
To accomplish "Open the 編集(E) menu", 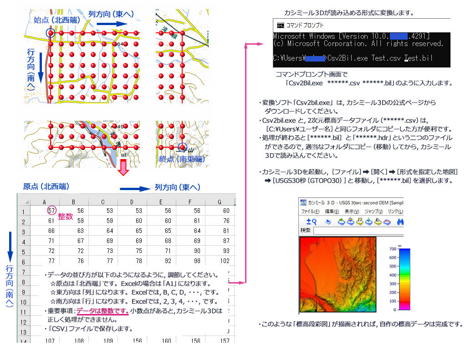I will pos(332,212).
